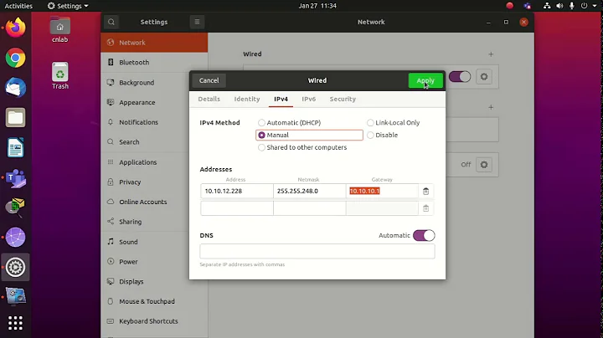Open Activities overview

[18, 6]
